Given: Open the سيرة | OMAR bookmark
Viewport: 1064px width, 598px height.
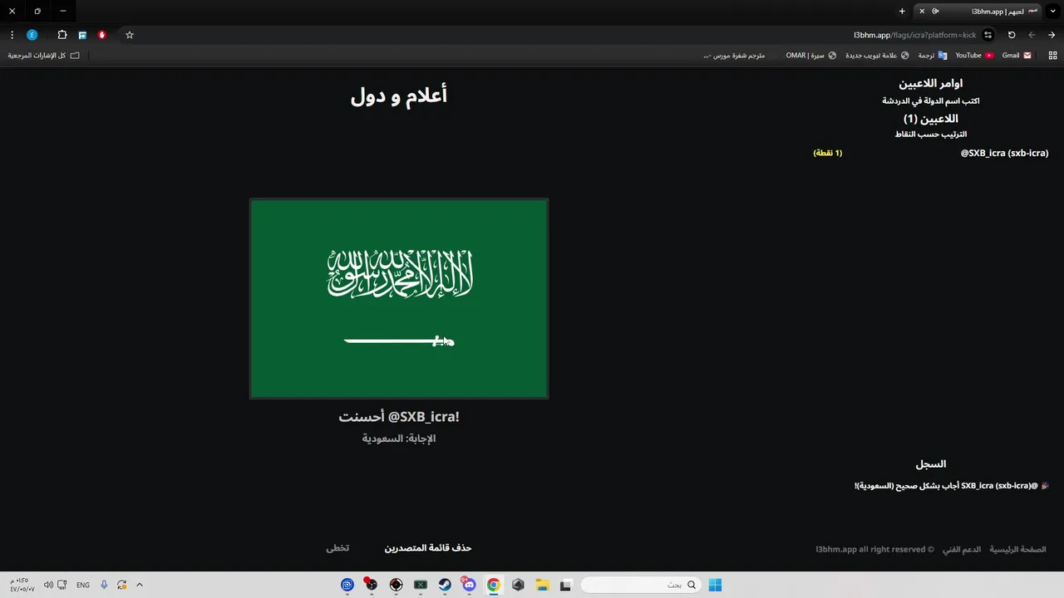Looking at the screenshot, I should (x=811, y=55).
